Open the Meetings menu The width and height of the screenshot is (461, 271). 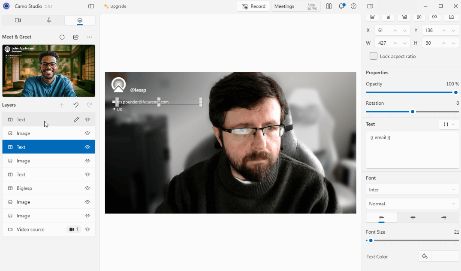point(284,6)
